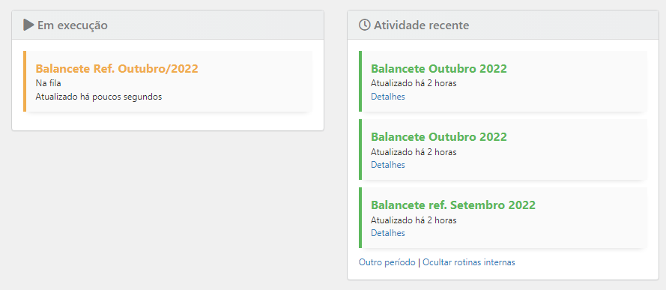
Task: Click the Atualizado há poucos segundos timestamp
Action: (x=99, y=97)
